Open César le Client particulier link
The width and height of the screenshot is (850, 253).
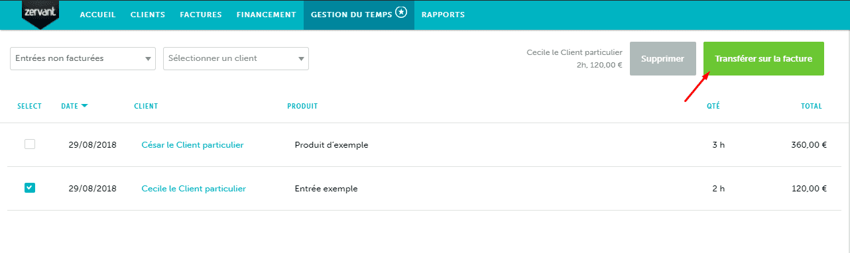point(192,145)
